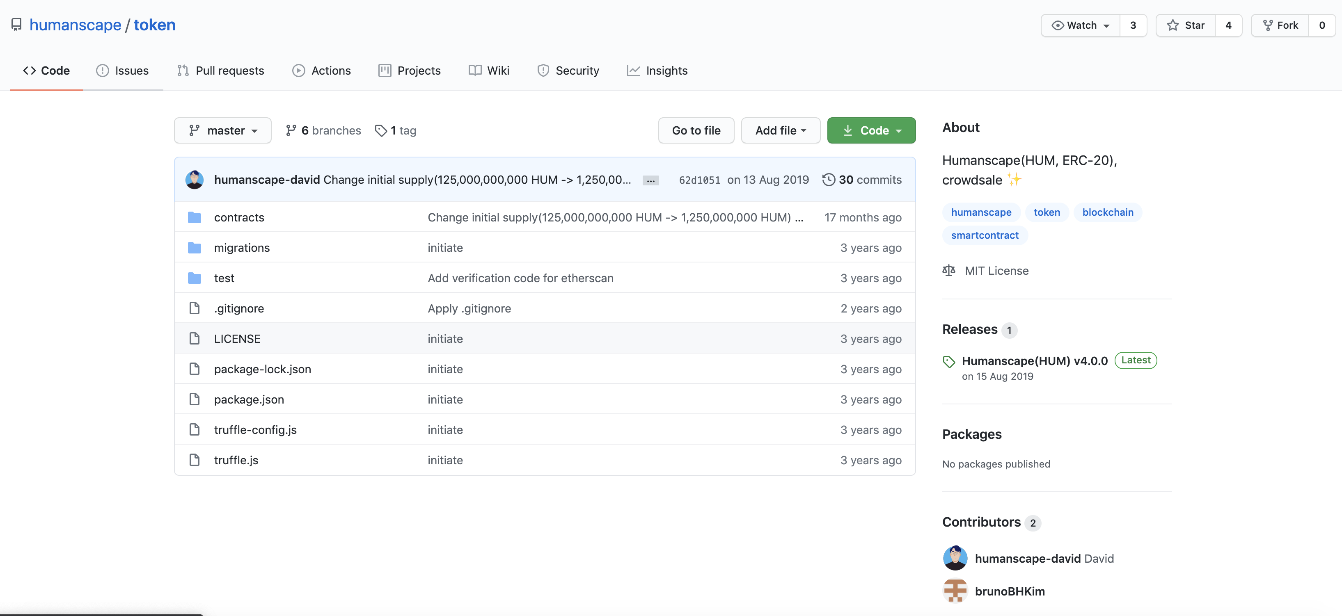View the watchers count 3
The width and height of the screenshot is (1342, 616).
(x=1133, y=25)
